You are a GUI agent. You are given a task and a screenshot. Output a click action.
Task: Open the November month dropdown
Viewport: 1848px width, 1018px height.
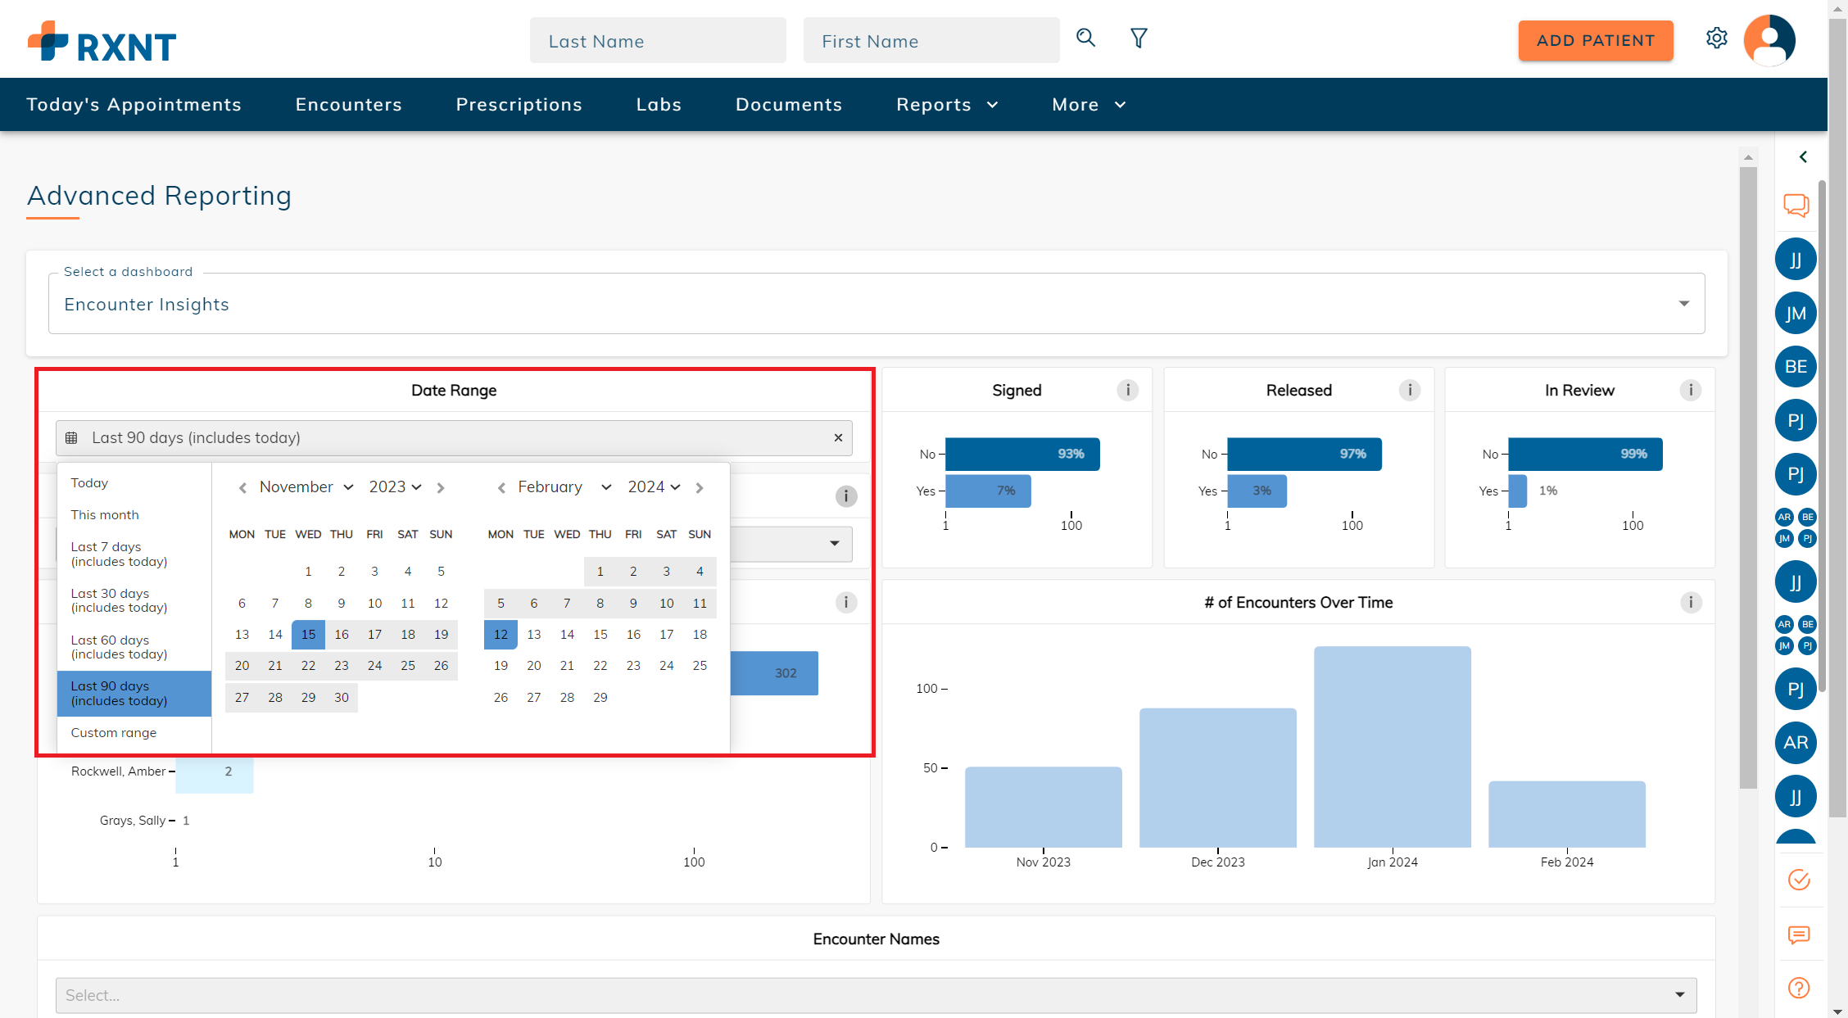point(306,486)
